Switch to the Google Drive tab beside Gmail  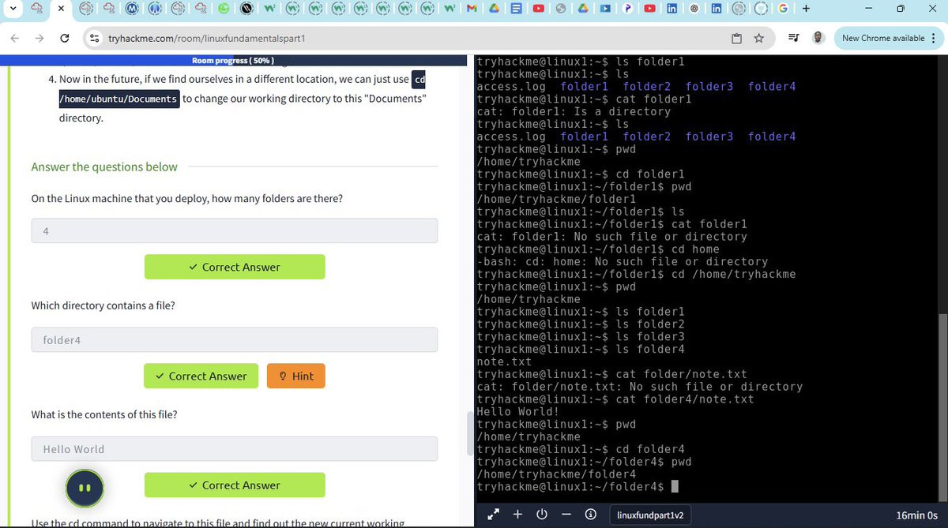pyautogui.click(x=493, y=9)
